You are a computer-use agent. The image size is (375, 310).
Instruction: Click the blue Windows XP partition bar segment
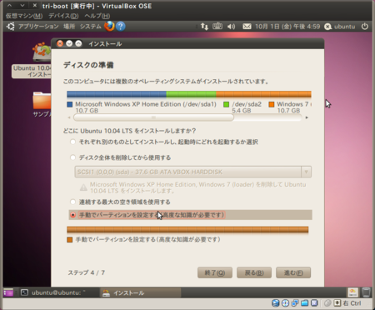click(117, 94)
